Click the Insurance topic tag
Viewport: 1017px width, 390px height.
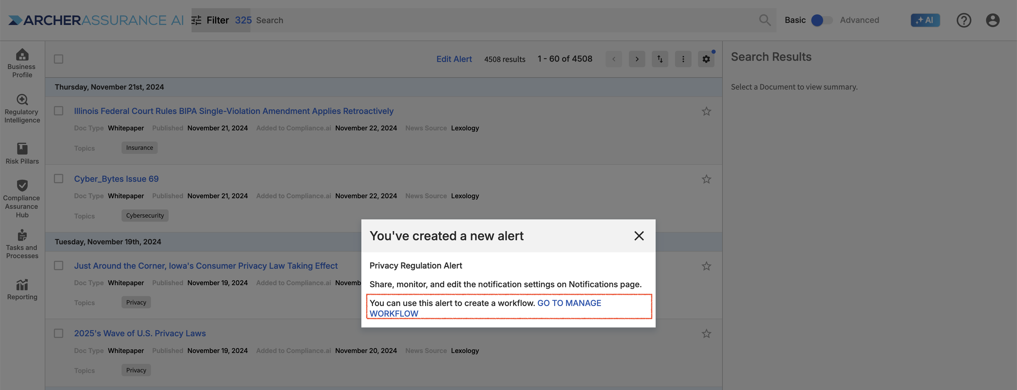coord(139,148)
